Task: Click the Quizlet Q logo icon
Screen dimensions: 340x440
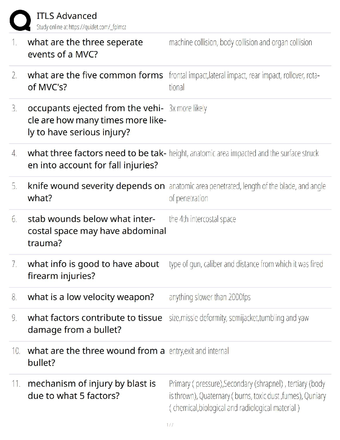Action: coord(20,20)
